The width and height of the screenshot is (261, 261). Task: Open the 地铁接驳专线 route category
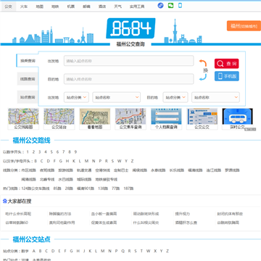coord(107,180)
